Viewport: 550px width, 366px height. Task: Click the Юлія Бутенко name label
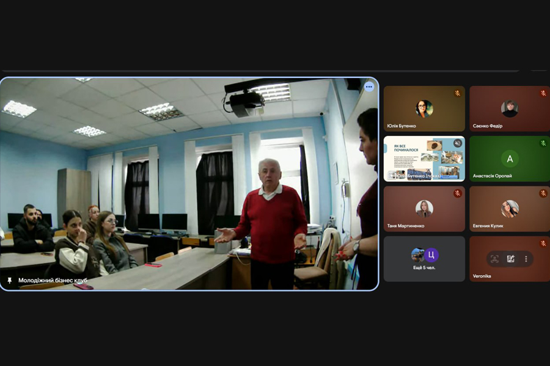(402, 126)
